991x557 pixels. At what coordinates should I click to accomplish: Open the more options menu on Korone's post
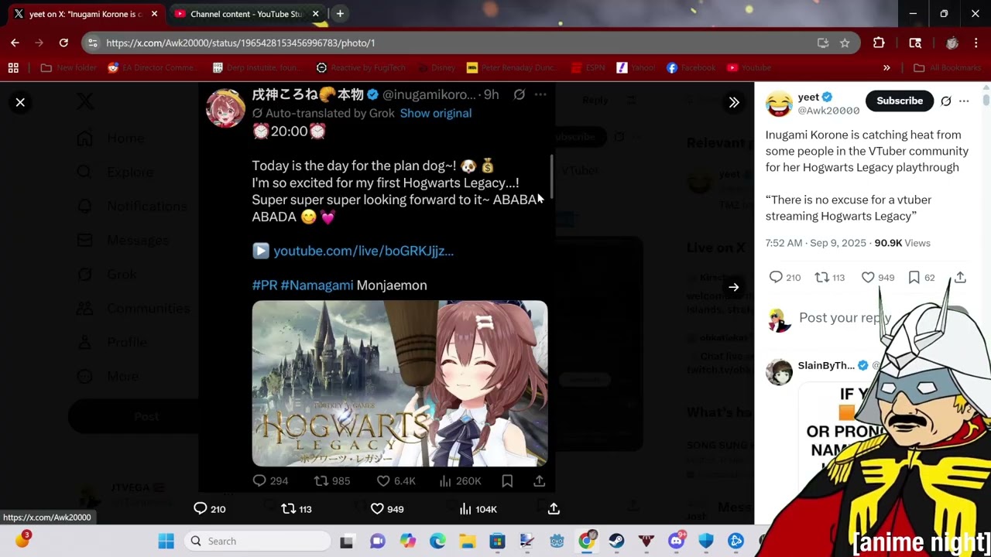(540, 94)
